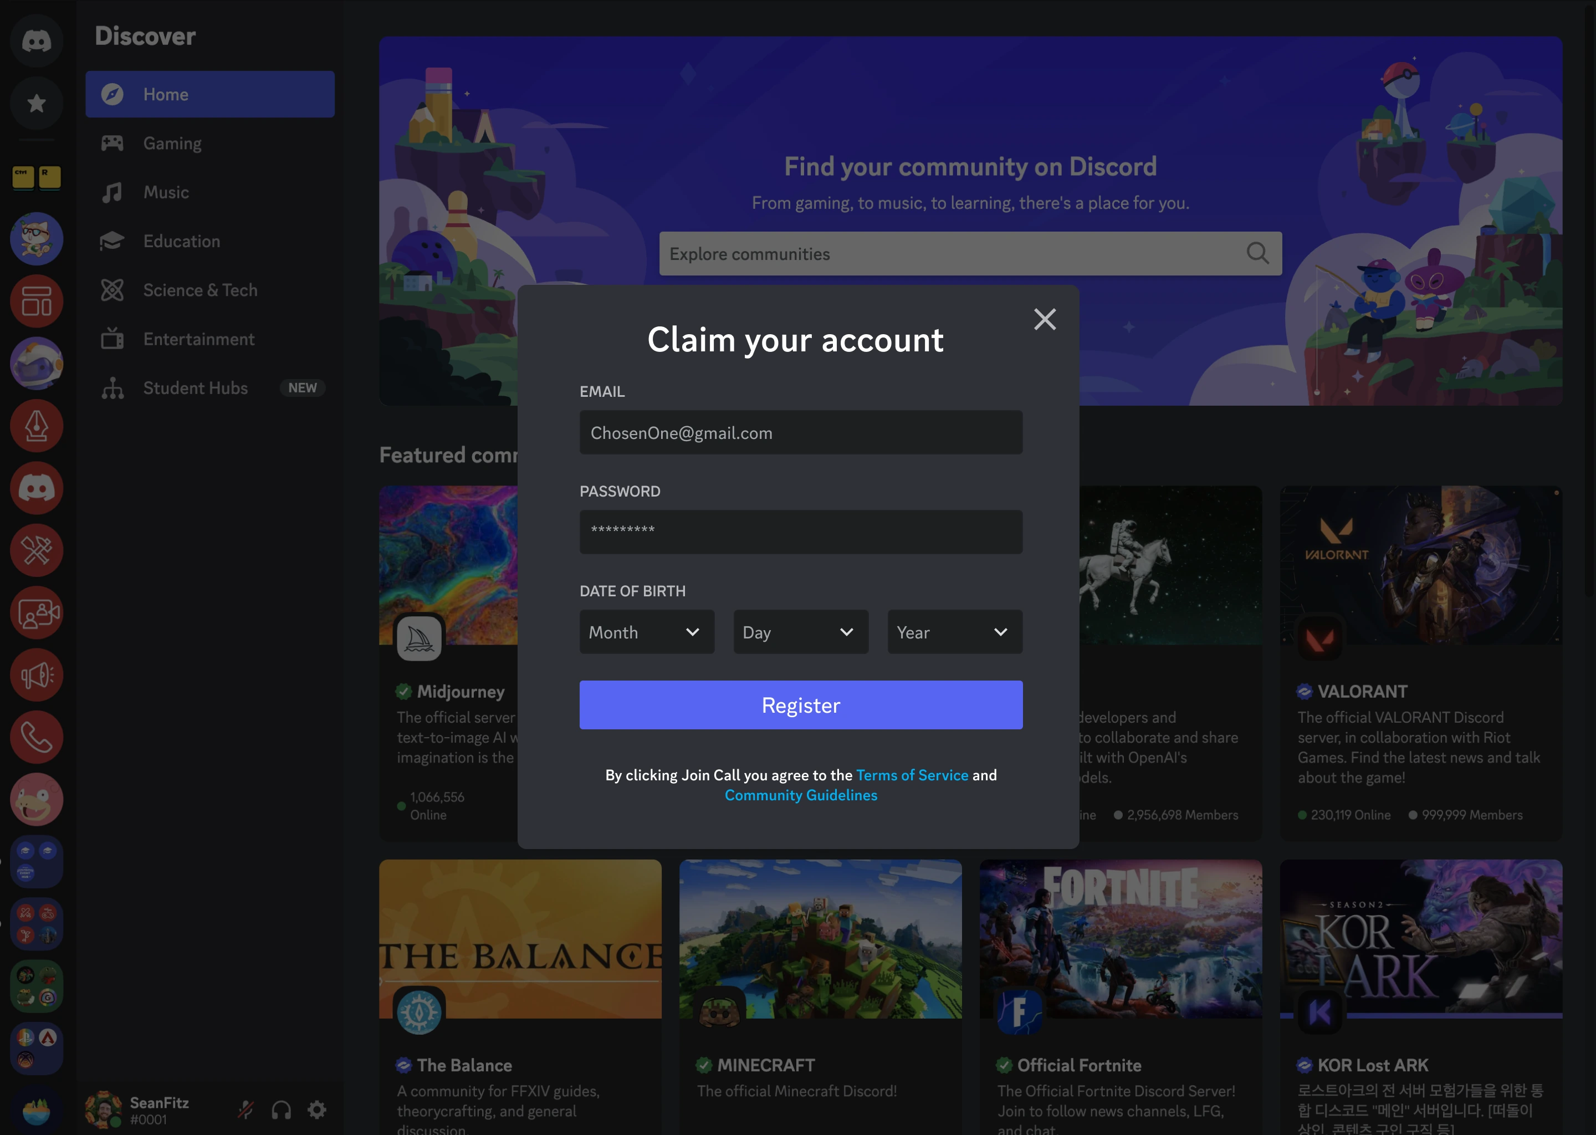Select Home in Discover sidebar
The height and width of the screenshot is (1135, 1596).
(x=209, y=94)
